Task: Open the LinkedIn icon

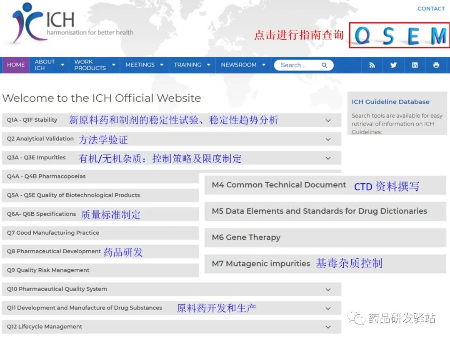Action: (415, 65)
